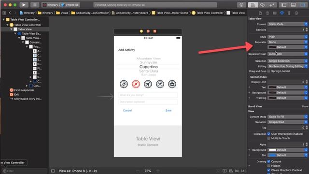
Task: Open the Library button in toolbar
Action: 241,5
